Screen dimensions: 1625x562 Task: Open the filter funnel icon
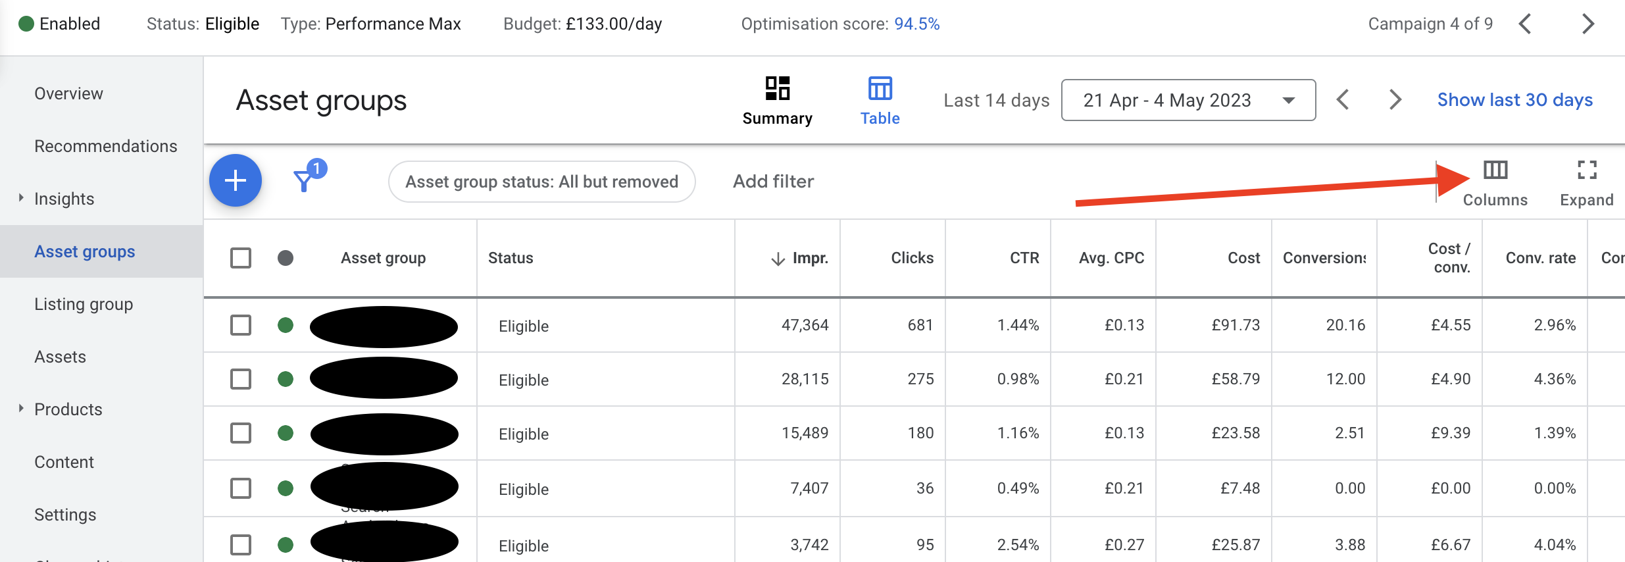[304, 180]
